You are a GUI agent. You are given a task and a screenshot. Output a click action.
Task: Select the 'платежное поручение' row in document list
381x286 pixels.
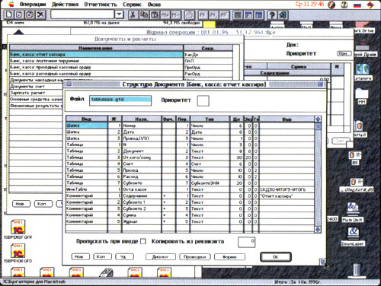96,61
